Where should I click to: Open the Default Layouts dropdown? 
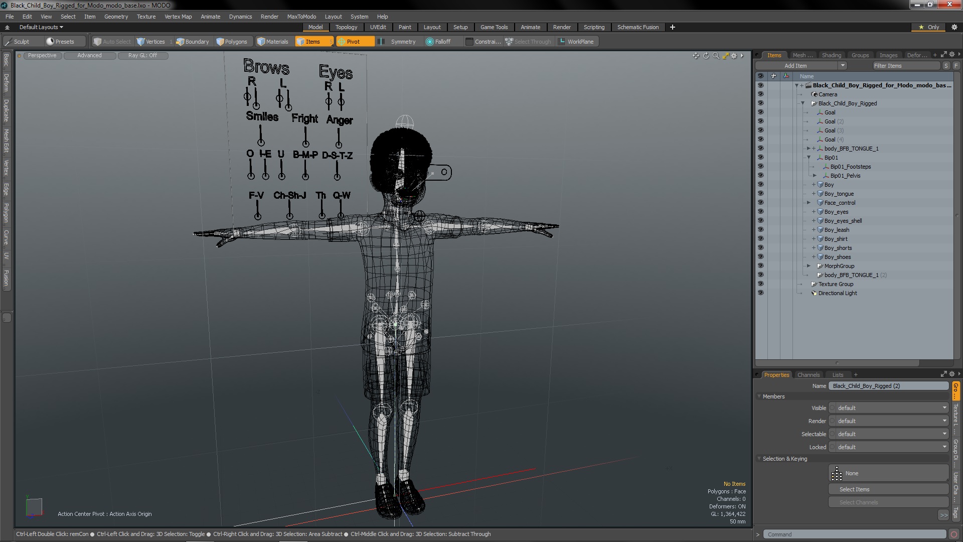click(41, 27)
